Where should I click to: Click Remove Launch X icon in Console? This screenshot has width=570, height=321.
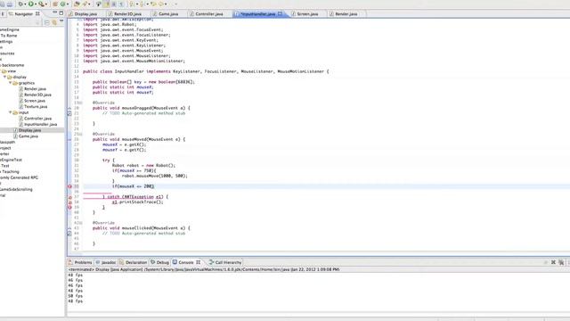(553, 262)
